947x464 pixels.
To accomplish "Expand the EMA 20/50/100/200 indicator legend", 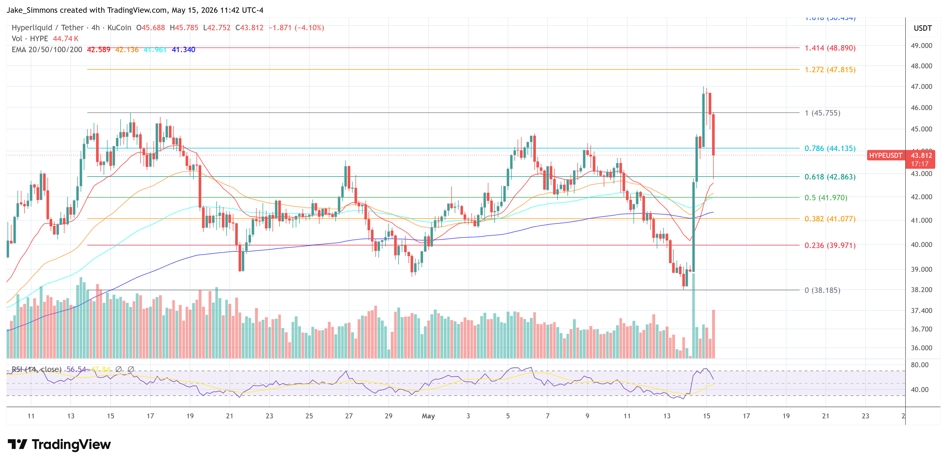I will click(x=47, y=50).
